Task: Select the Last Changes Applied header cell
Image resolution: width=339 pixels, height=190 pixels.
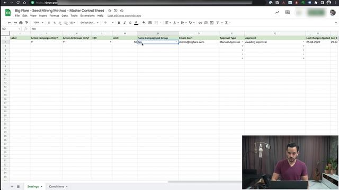Action: 318,38
